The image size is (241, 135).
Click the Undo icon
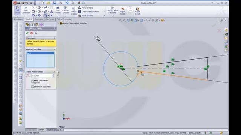[x=67, y=3]
